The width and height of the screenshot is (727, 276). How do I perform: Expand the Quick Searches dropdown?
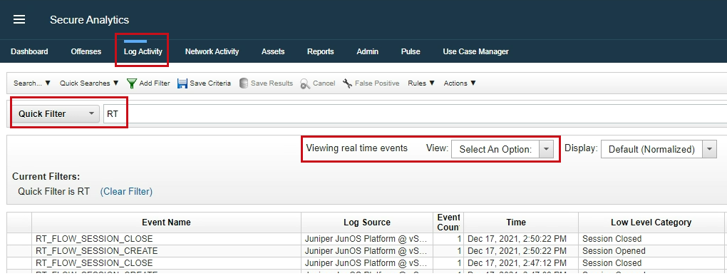pyautogui.click(x=89, y=83)
